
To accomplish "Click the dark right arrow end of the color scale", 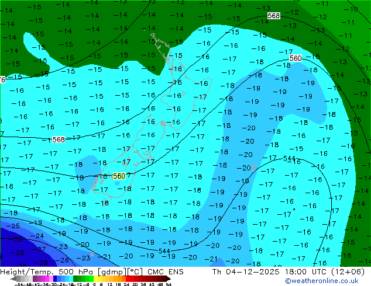I will coord(169,279).
